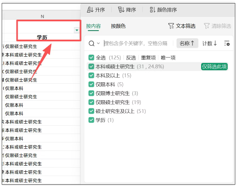Switch to the 按颜色 tab
The height and width of the screenshot is (186, 237).
(118, 26)
